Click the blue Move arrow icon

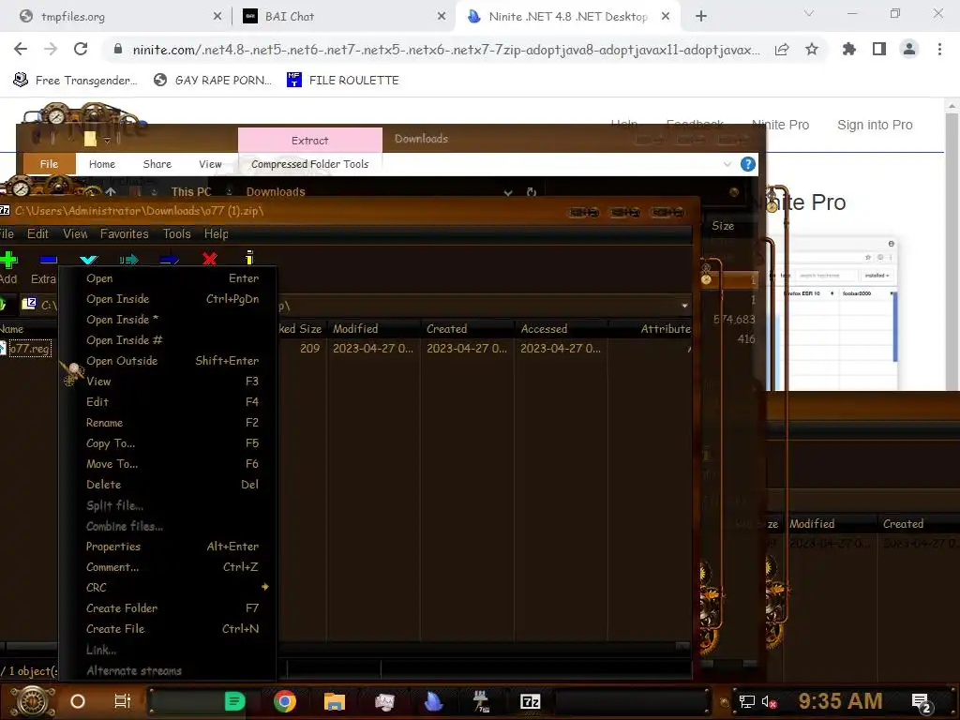[x=169, y=260]
